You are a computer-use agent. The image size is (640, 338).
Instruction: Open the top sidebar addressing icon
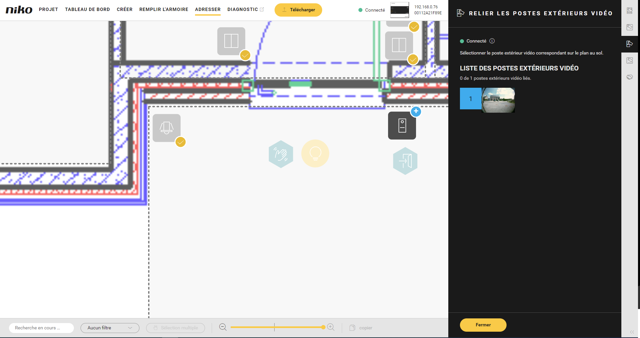coord(630,11)
